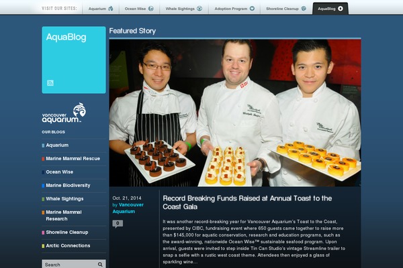Click the Ocean Wise icon in top bar
Screen dimensions: 403x268
[x=151, y=9]
